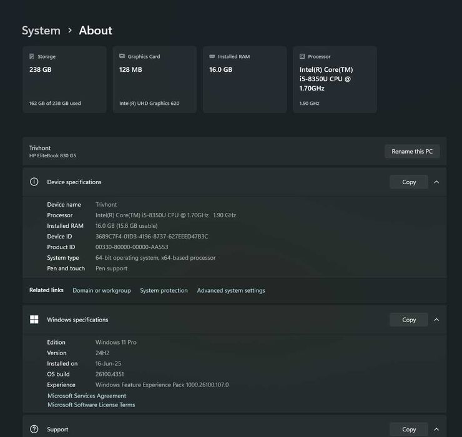Open System protection link
Image resolution: width=462 pixels, height=437 pixels.
coord(164,290)
